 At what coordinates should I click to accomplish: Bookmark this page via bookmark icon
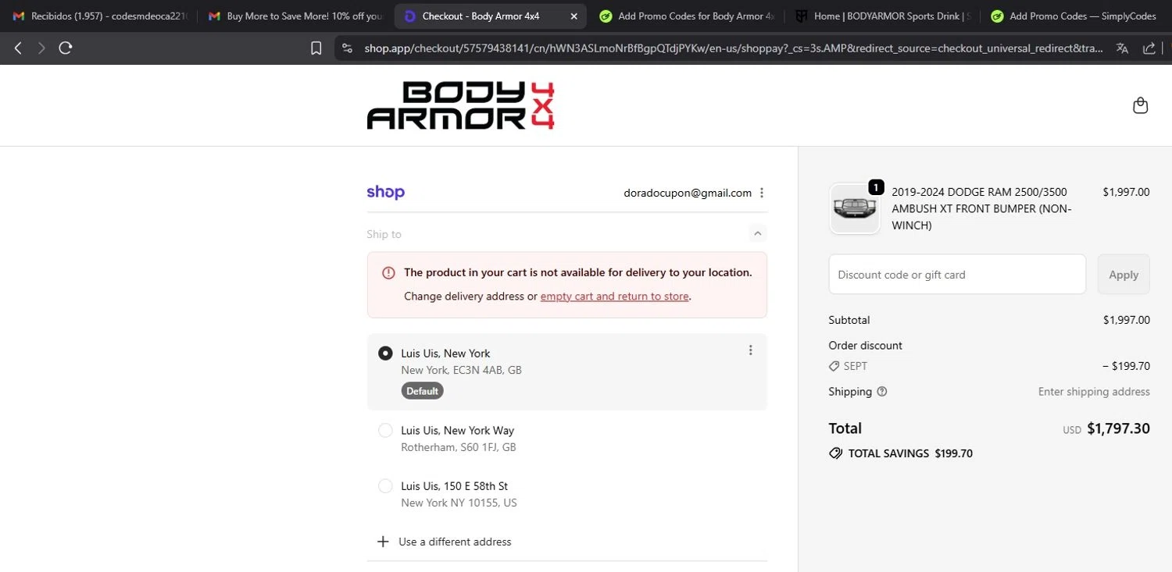(316, 48)
